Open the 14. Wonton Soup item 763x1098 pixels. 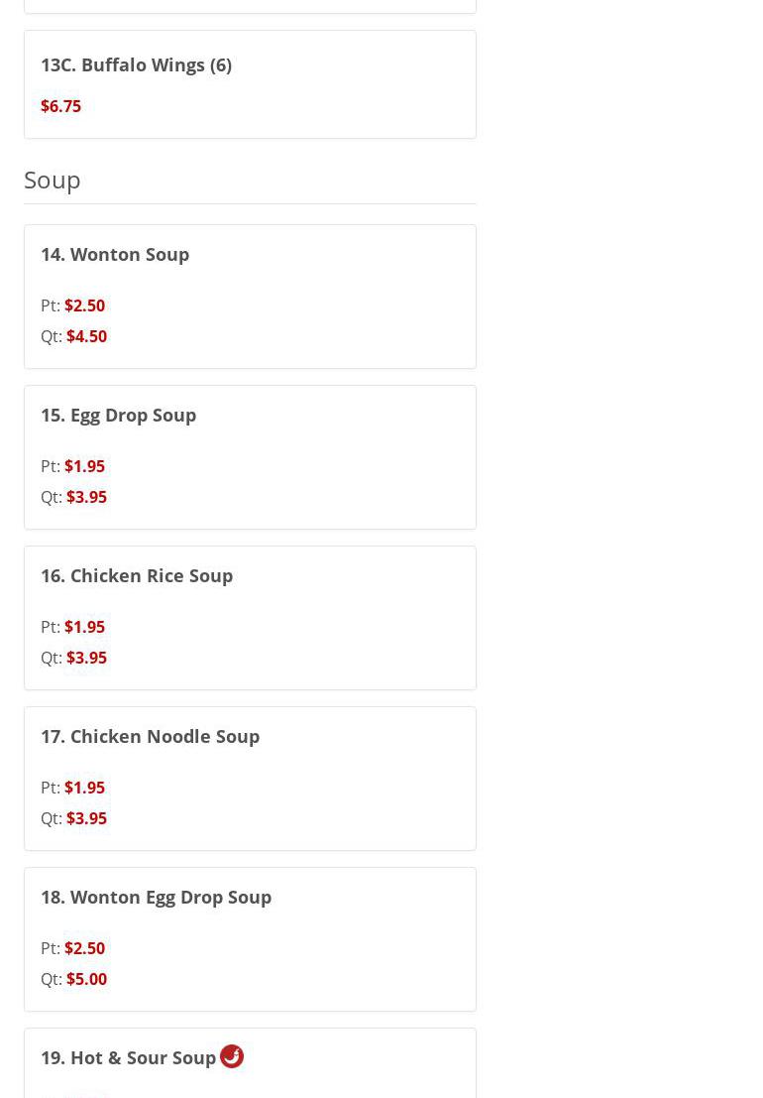115,254
